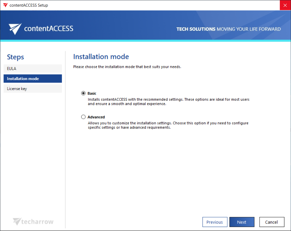Click the contentACCESS paper-plane logo in banner
This screenshot has height=231, width=291.
(15, 29)
